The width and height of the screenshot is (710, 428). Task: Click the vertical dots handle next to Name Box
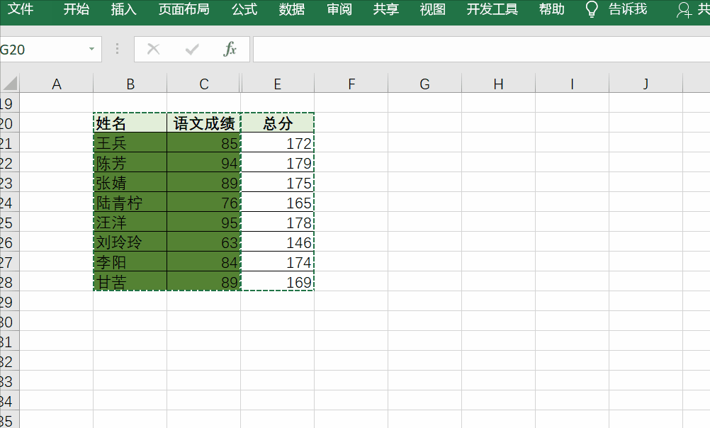coord(117,50)
